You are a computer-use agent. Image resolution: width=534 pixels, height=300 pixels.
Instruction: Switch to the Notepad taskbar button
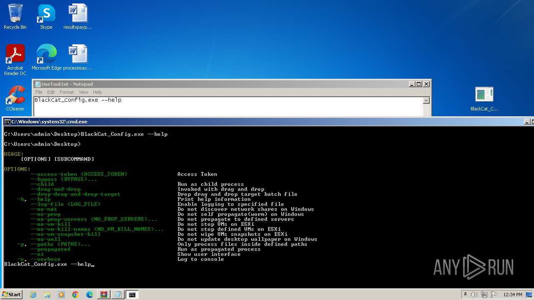[118, 295]
